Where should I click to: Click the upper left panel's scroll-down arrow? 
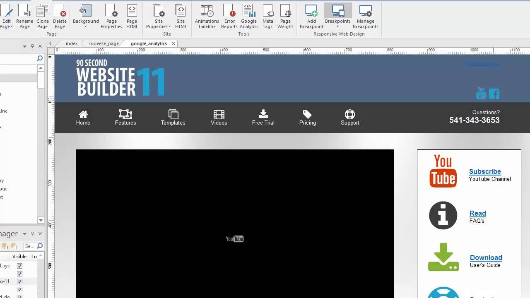pos(41,220)
